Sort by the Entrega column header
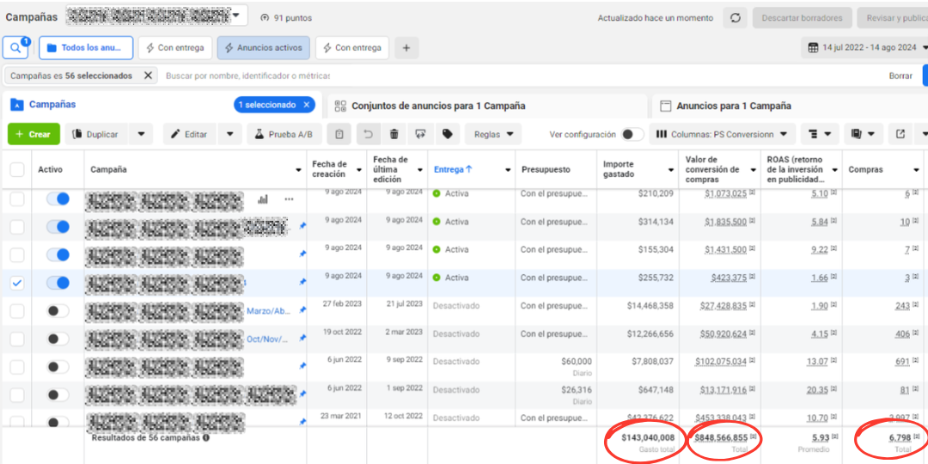The image size is (928, 464). point(453,169)
